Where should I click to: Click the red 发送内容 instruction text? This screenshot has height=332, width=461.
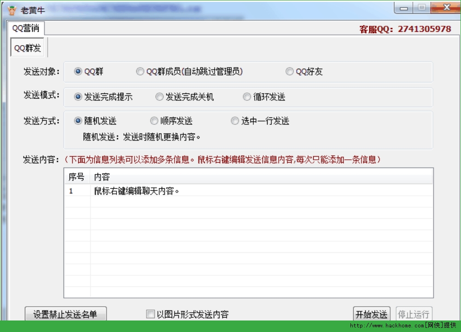pyautogui.click(x=222, y=160)
